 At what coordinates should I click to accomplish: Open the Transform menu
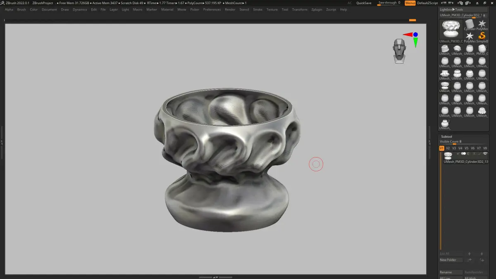coord(300,10)
